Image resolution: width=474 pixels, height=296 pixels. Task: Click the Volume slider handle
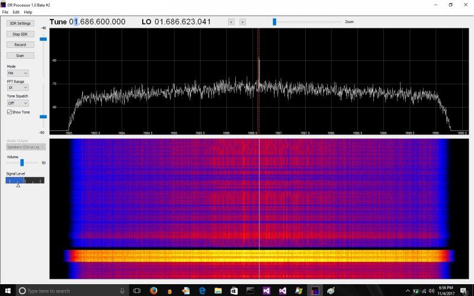coord(22,163)
